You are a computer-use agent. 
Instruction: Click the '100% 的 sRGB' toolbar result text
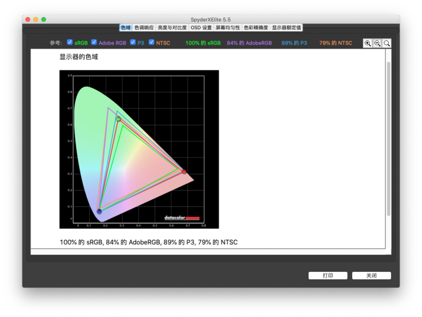coord(203,43)
